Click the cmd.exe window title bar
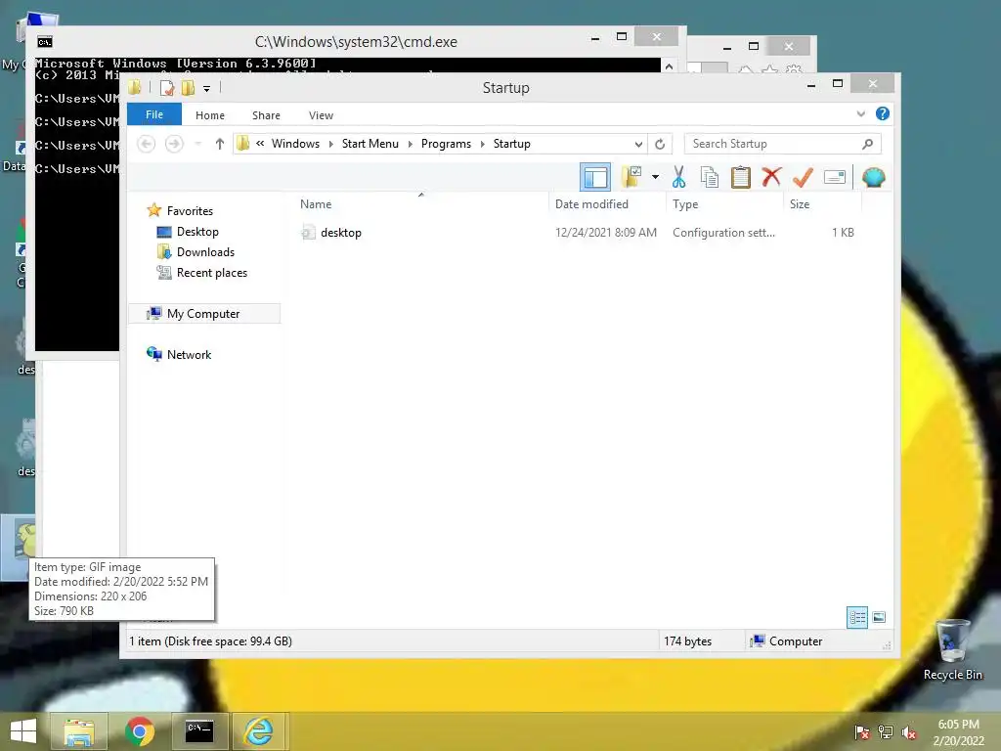The width and height of the screenshot is (1001, 751). (x=356, y=41)
